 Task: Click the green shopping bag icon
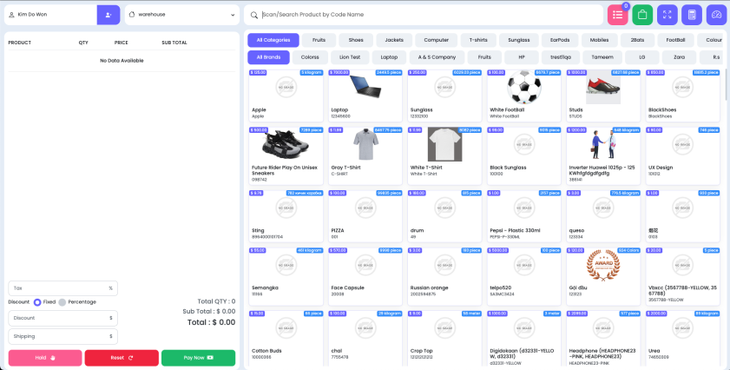point(642,15)
